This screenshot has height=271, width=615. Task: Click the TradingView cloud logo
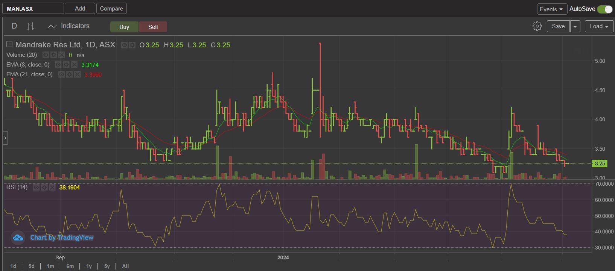[18, 238]
